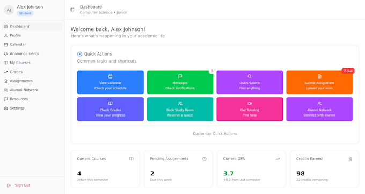Viewport: 365px width, 194px height.
Task: Click the Student role badge
Action: (25, 13)
